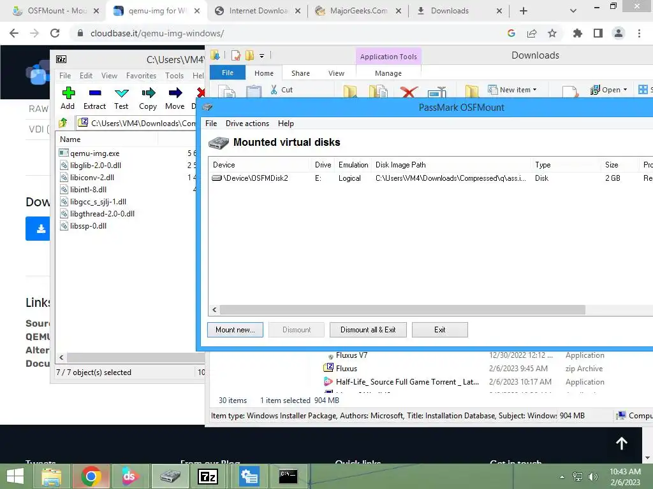Toggle Chrome side panel icon
This screenshot has width=653, height=489.
[598, 33]
